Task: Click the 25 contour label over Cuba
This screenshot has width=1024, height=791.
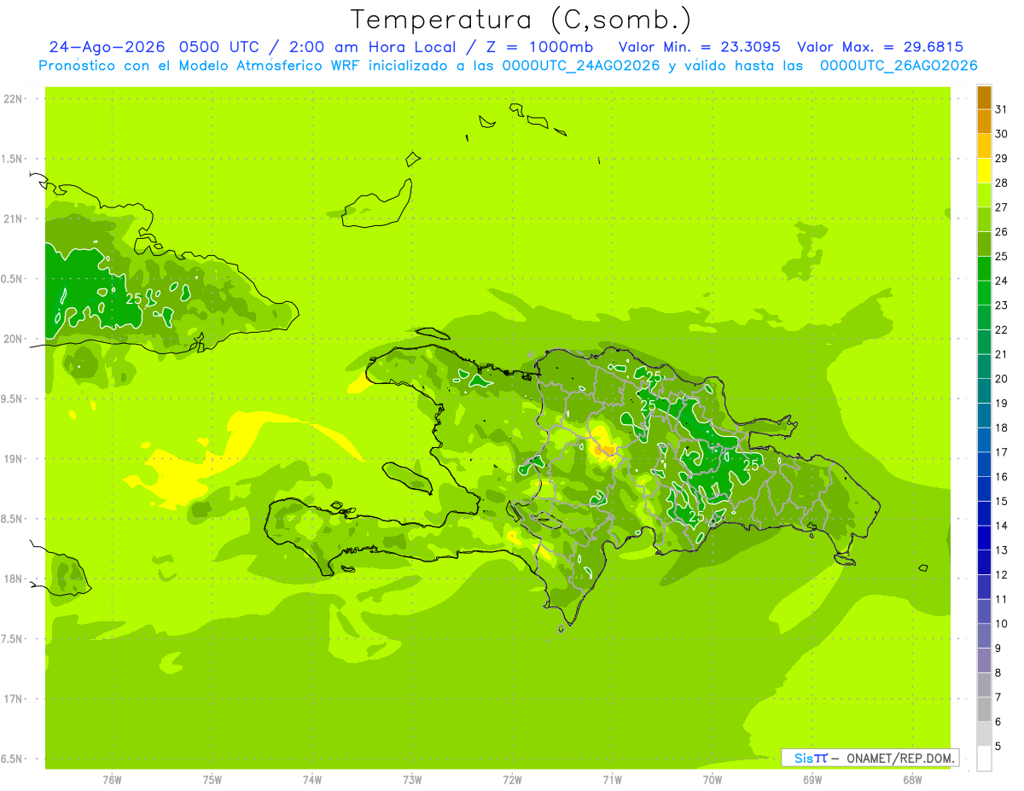Action: 134,299
